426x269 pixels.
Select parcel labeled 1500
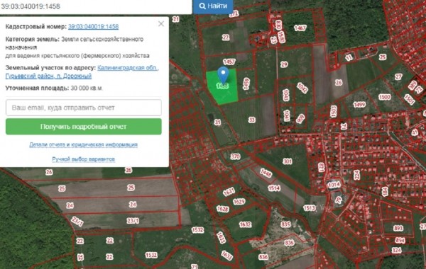384,97
